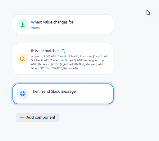Select the 'Then: Send Slack message' action card
159x141 pixels.
(x=63, y=94)
